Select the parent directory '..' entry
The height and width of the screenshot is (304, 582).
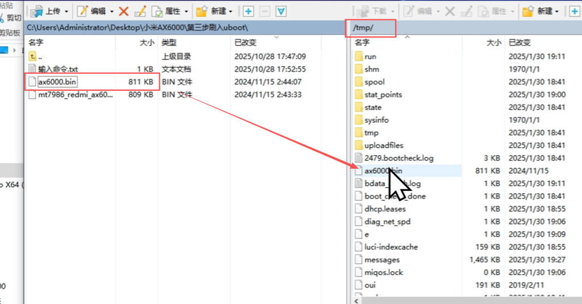(36, 56)
